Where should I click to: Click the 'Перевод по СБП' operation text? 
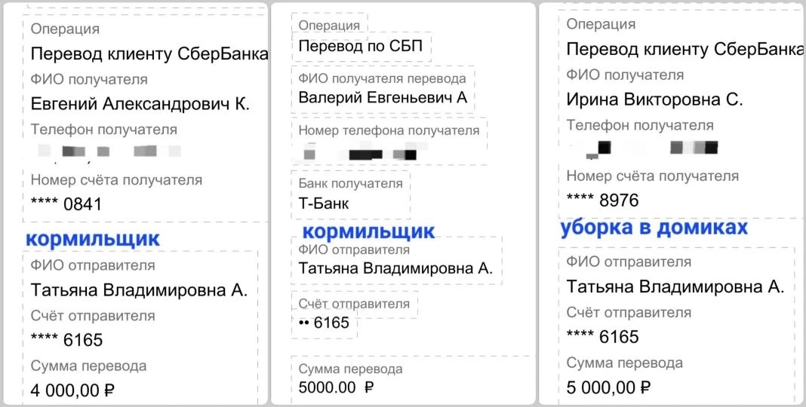pyautogui.click(x=362, y=46)
